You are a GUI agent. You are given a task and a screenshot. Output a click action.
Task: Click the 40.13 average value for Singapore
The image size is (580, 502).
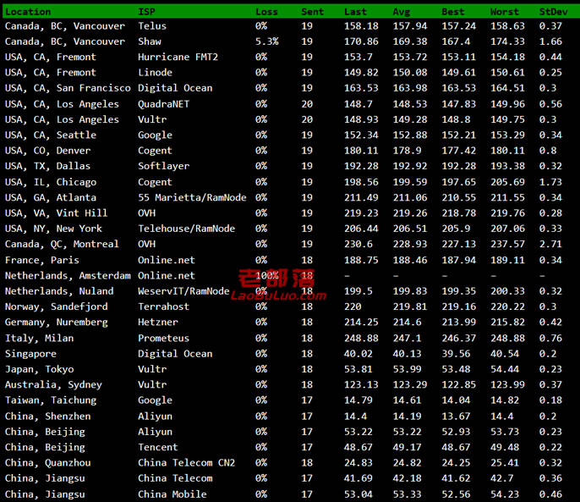click(x=407, y=354)
